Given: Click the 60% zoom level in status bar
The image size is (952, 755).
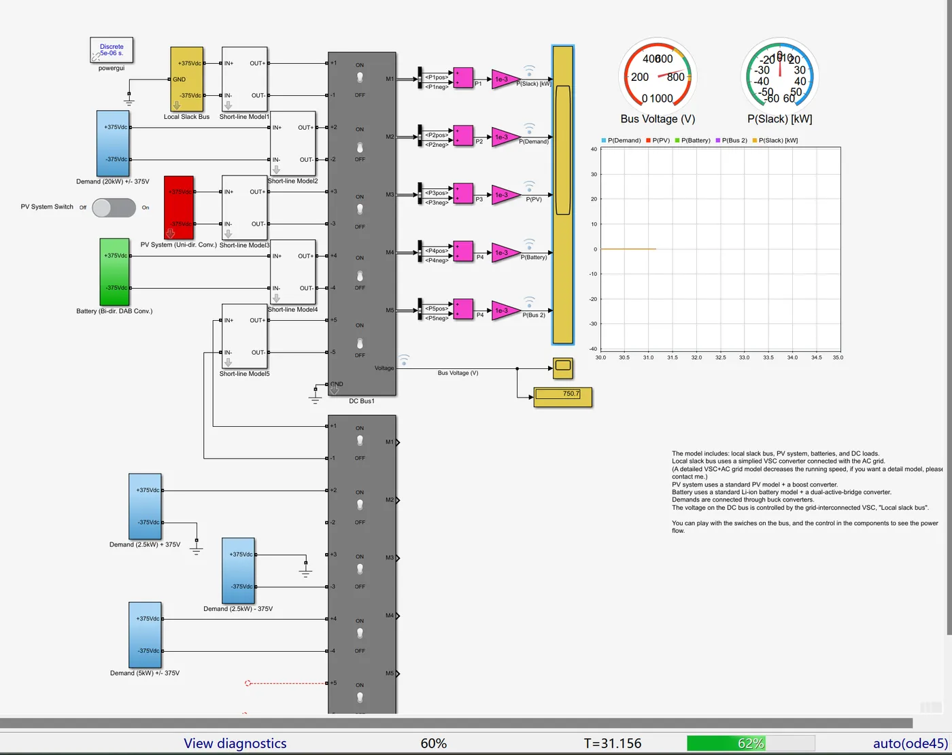Looking at the screenshot, I should [434, 743].
